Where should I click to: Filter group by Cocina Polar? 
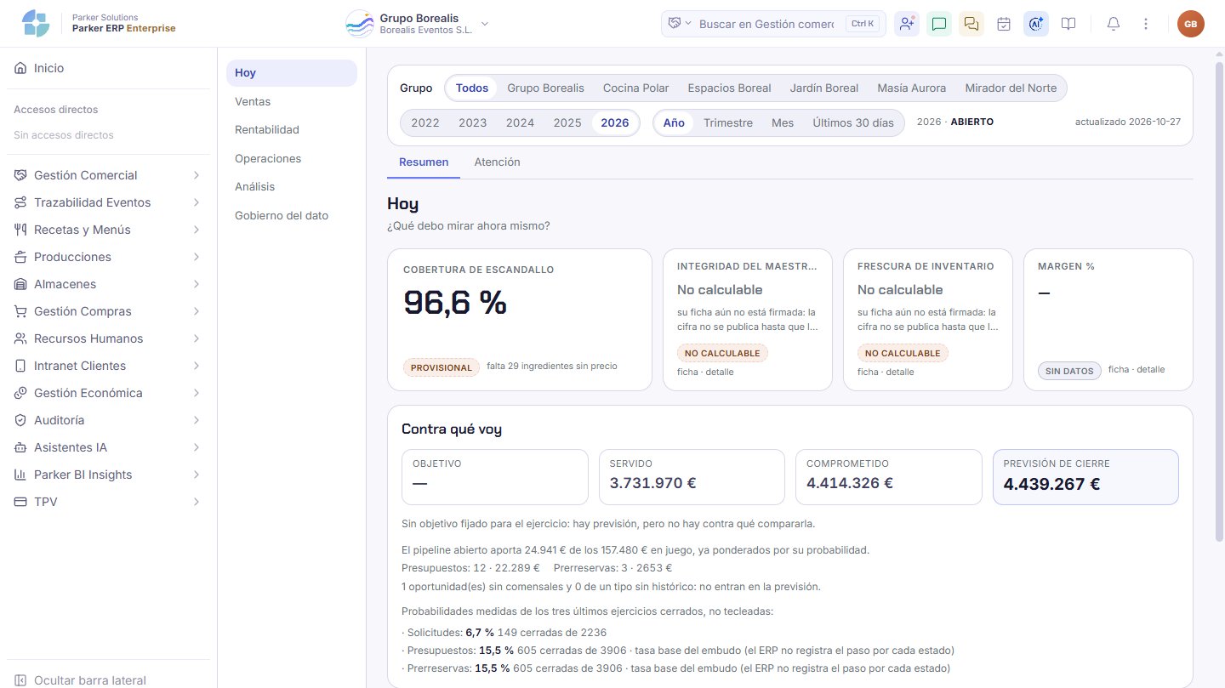click(x=636, y=88)
